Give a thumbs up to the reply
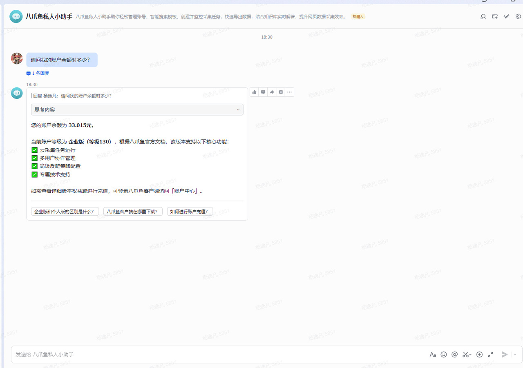This screenshot has width=523, height=368. pos(255,92)
